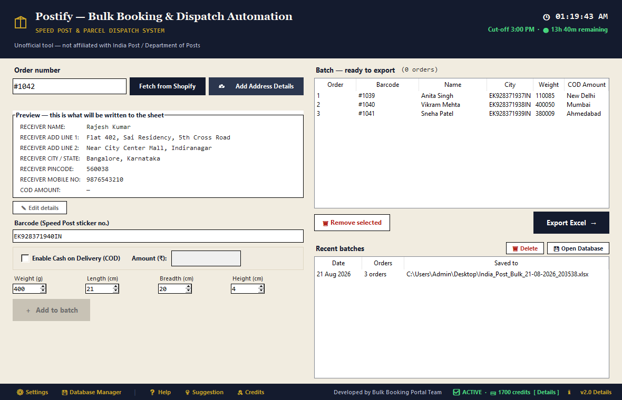The height and width of the screenshot is (400, 622).
Task: Click the Barcode column header
Action: (x=387, y=85)
